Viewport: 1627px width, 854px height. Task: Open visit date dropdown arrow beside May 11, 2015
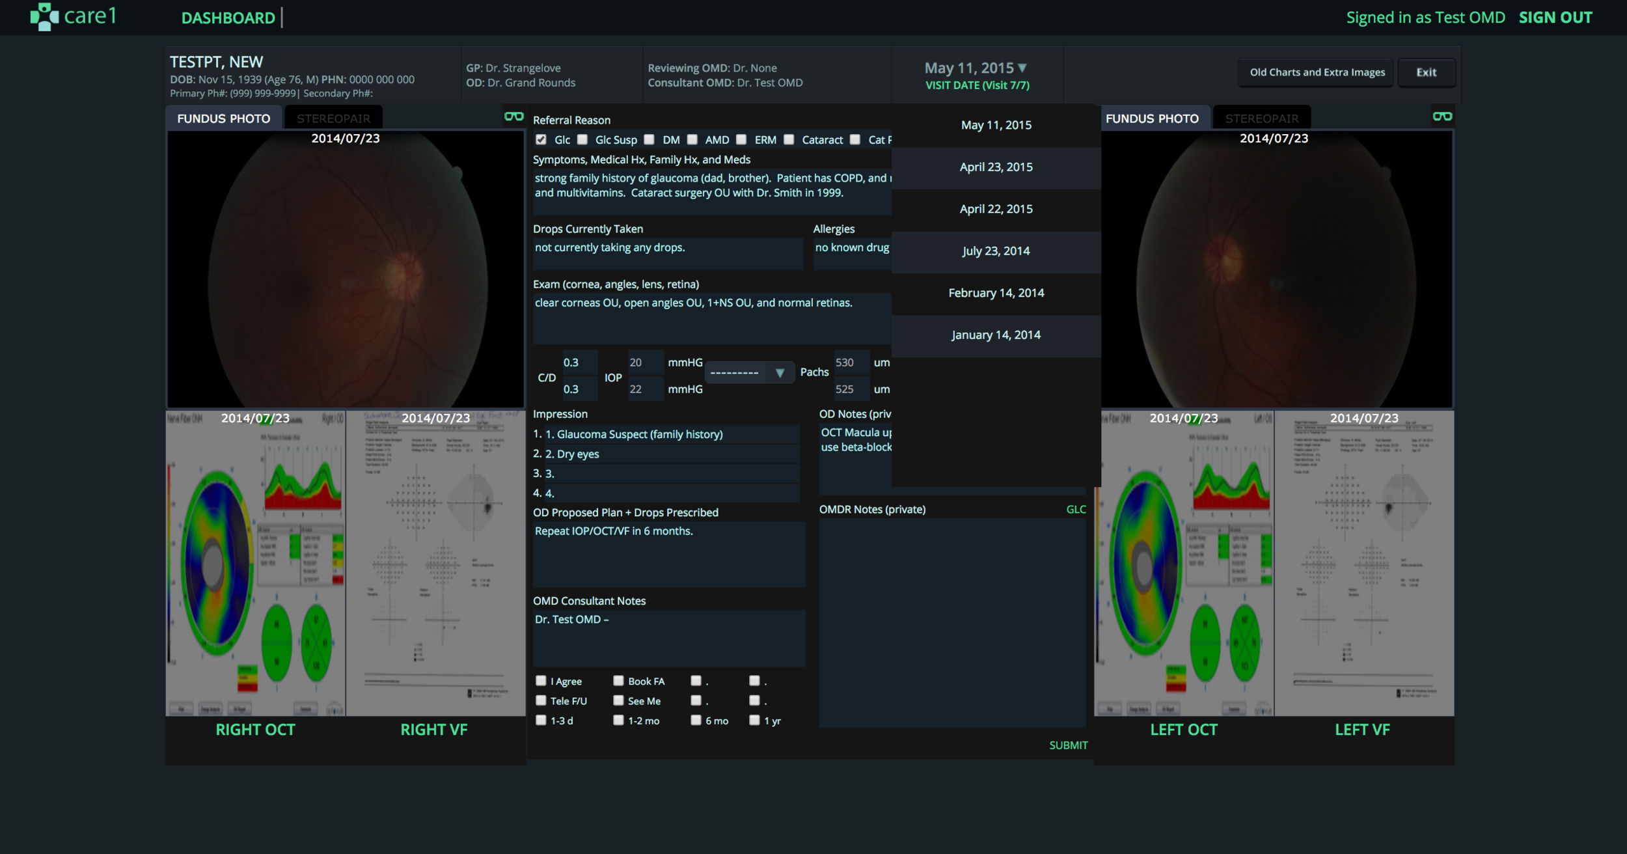[x=1022, y=68]
